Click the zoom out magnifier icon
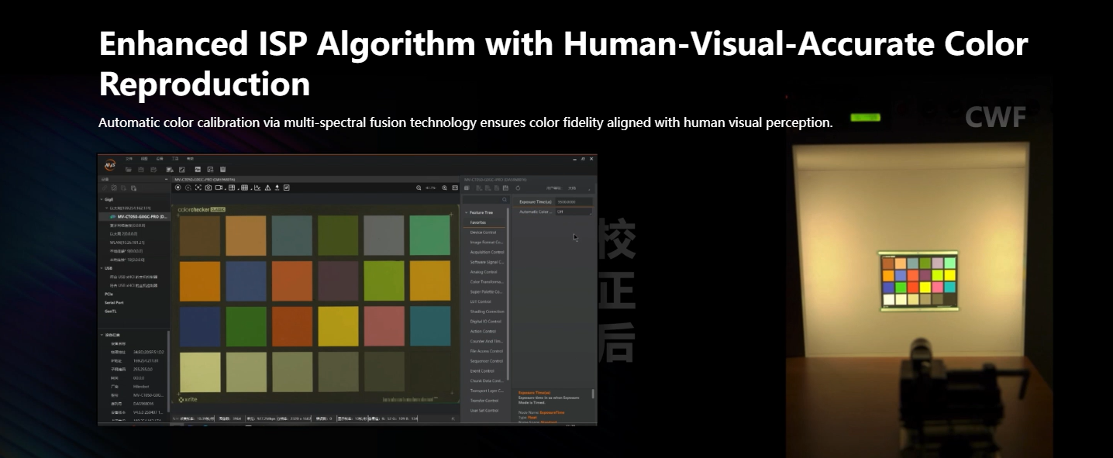The height and width of the screenshot is (458, 1113). [x=419, y=188]
